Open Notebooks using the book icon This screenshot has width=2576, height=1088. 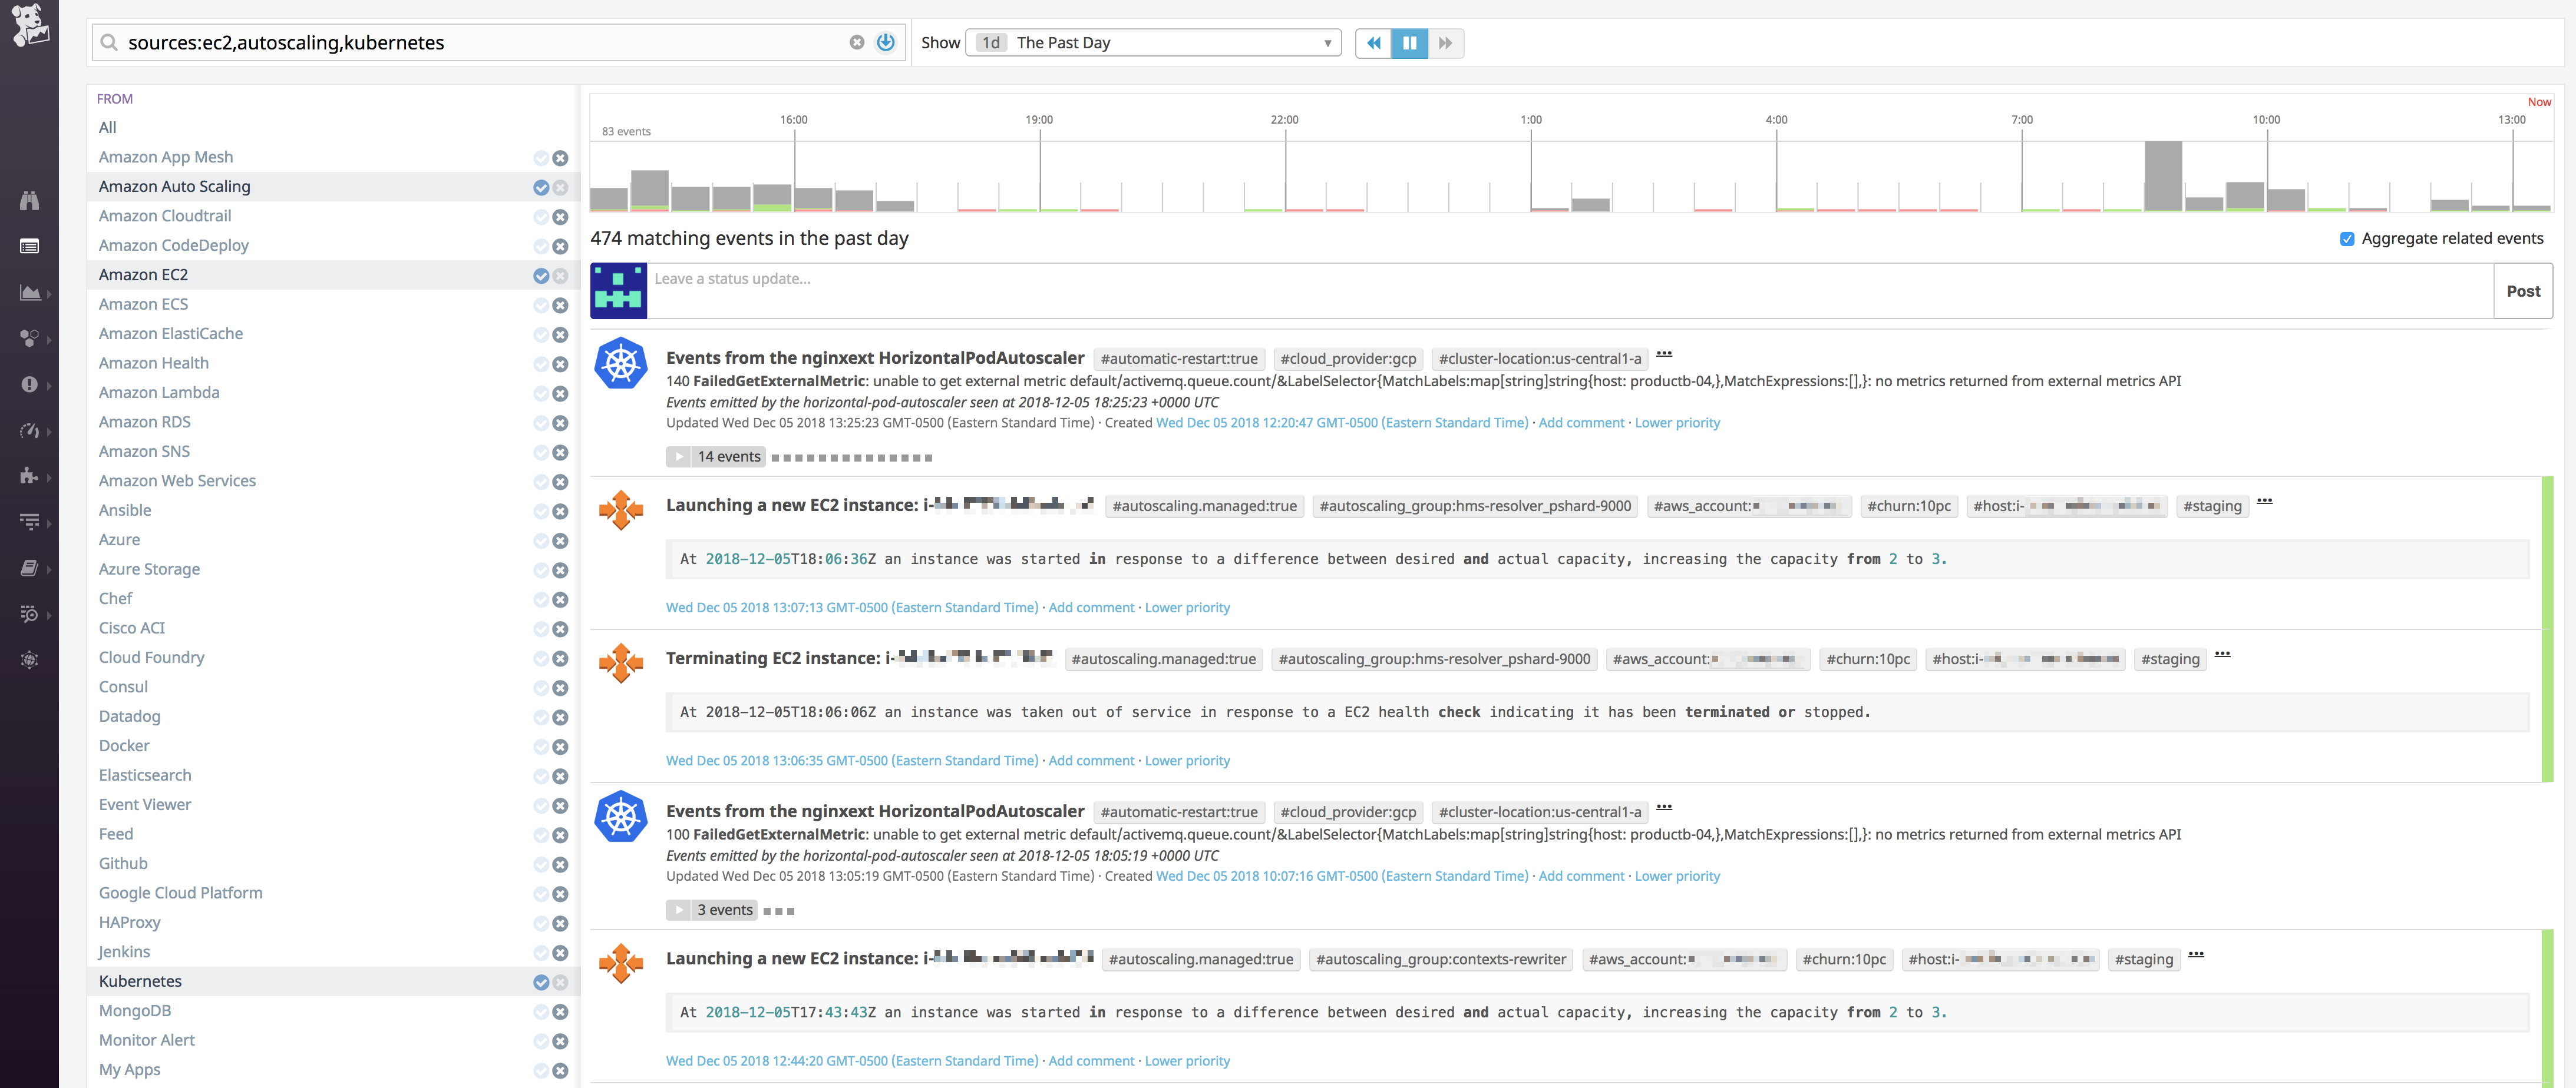[30, 568]
